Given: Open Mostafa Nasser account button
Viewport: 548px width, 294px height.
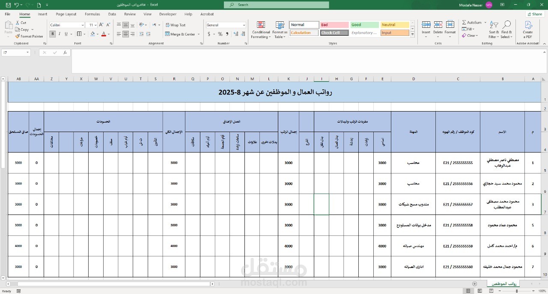Looking at the screenshot, I should pos(477,5).
